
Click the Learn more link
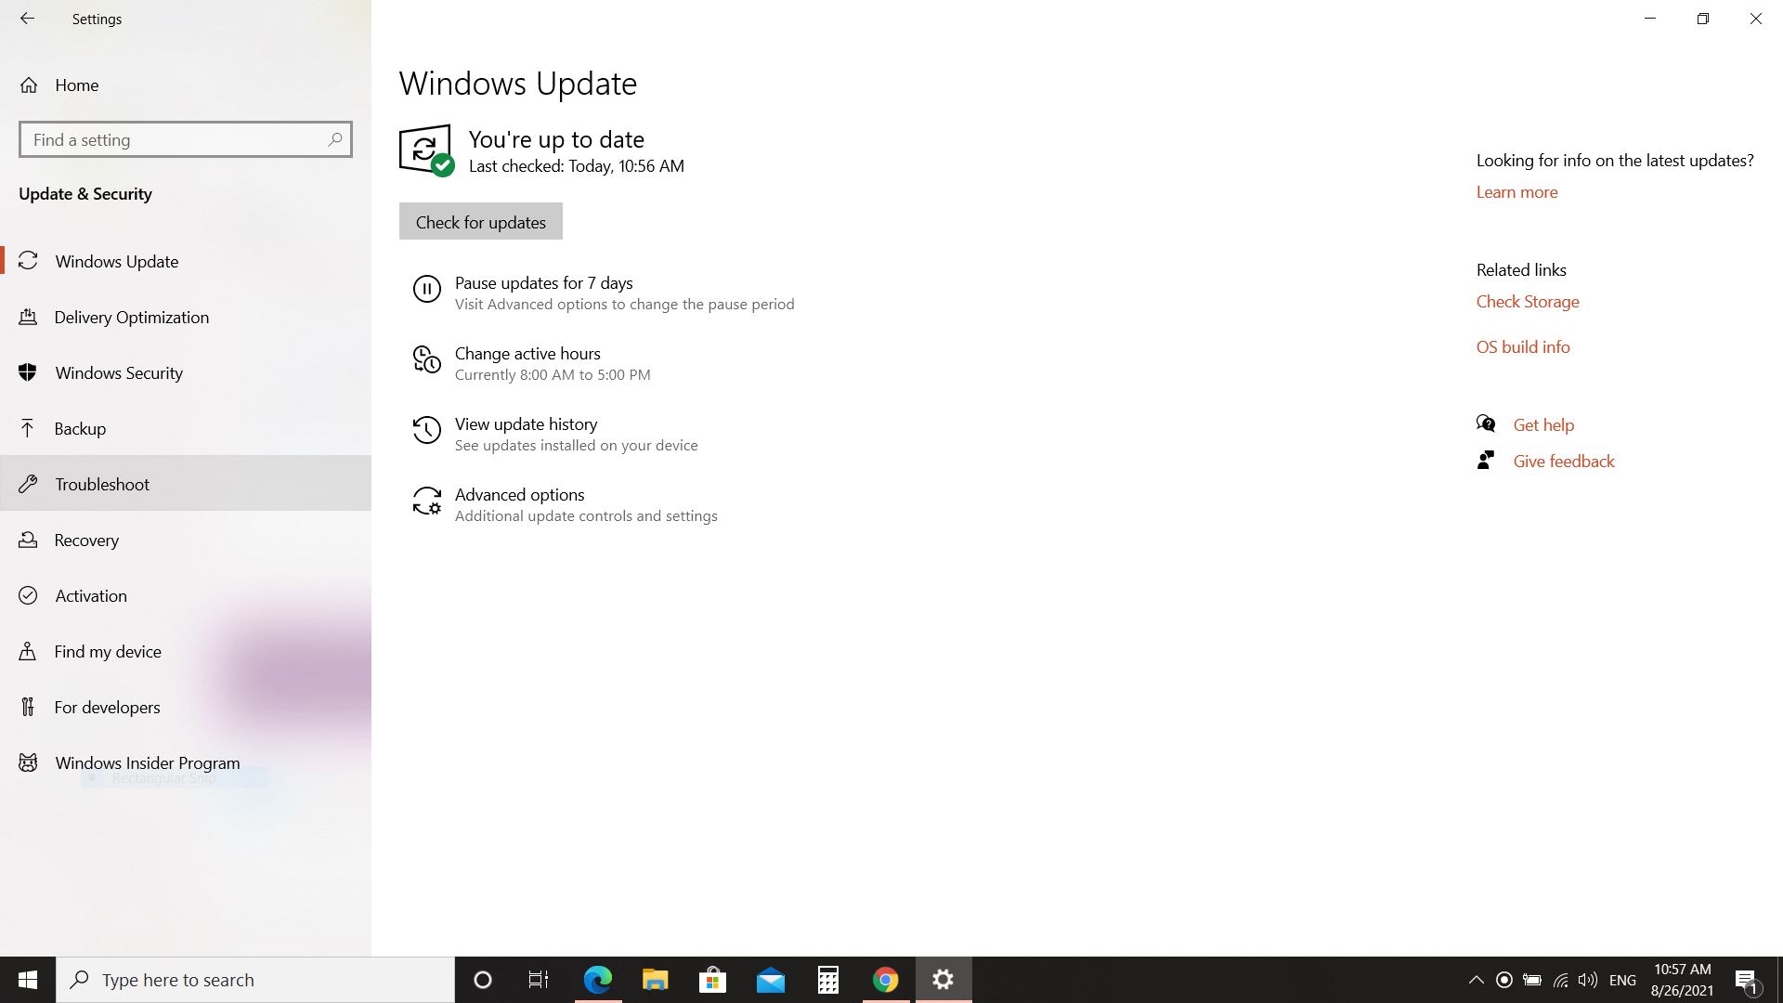1516,192
